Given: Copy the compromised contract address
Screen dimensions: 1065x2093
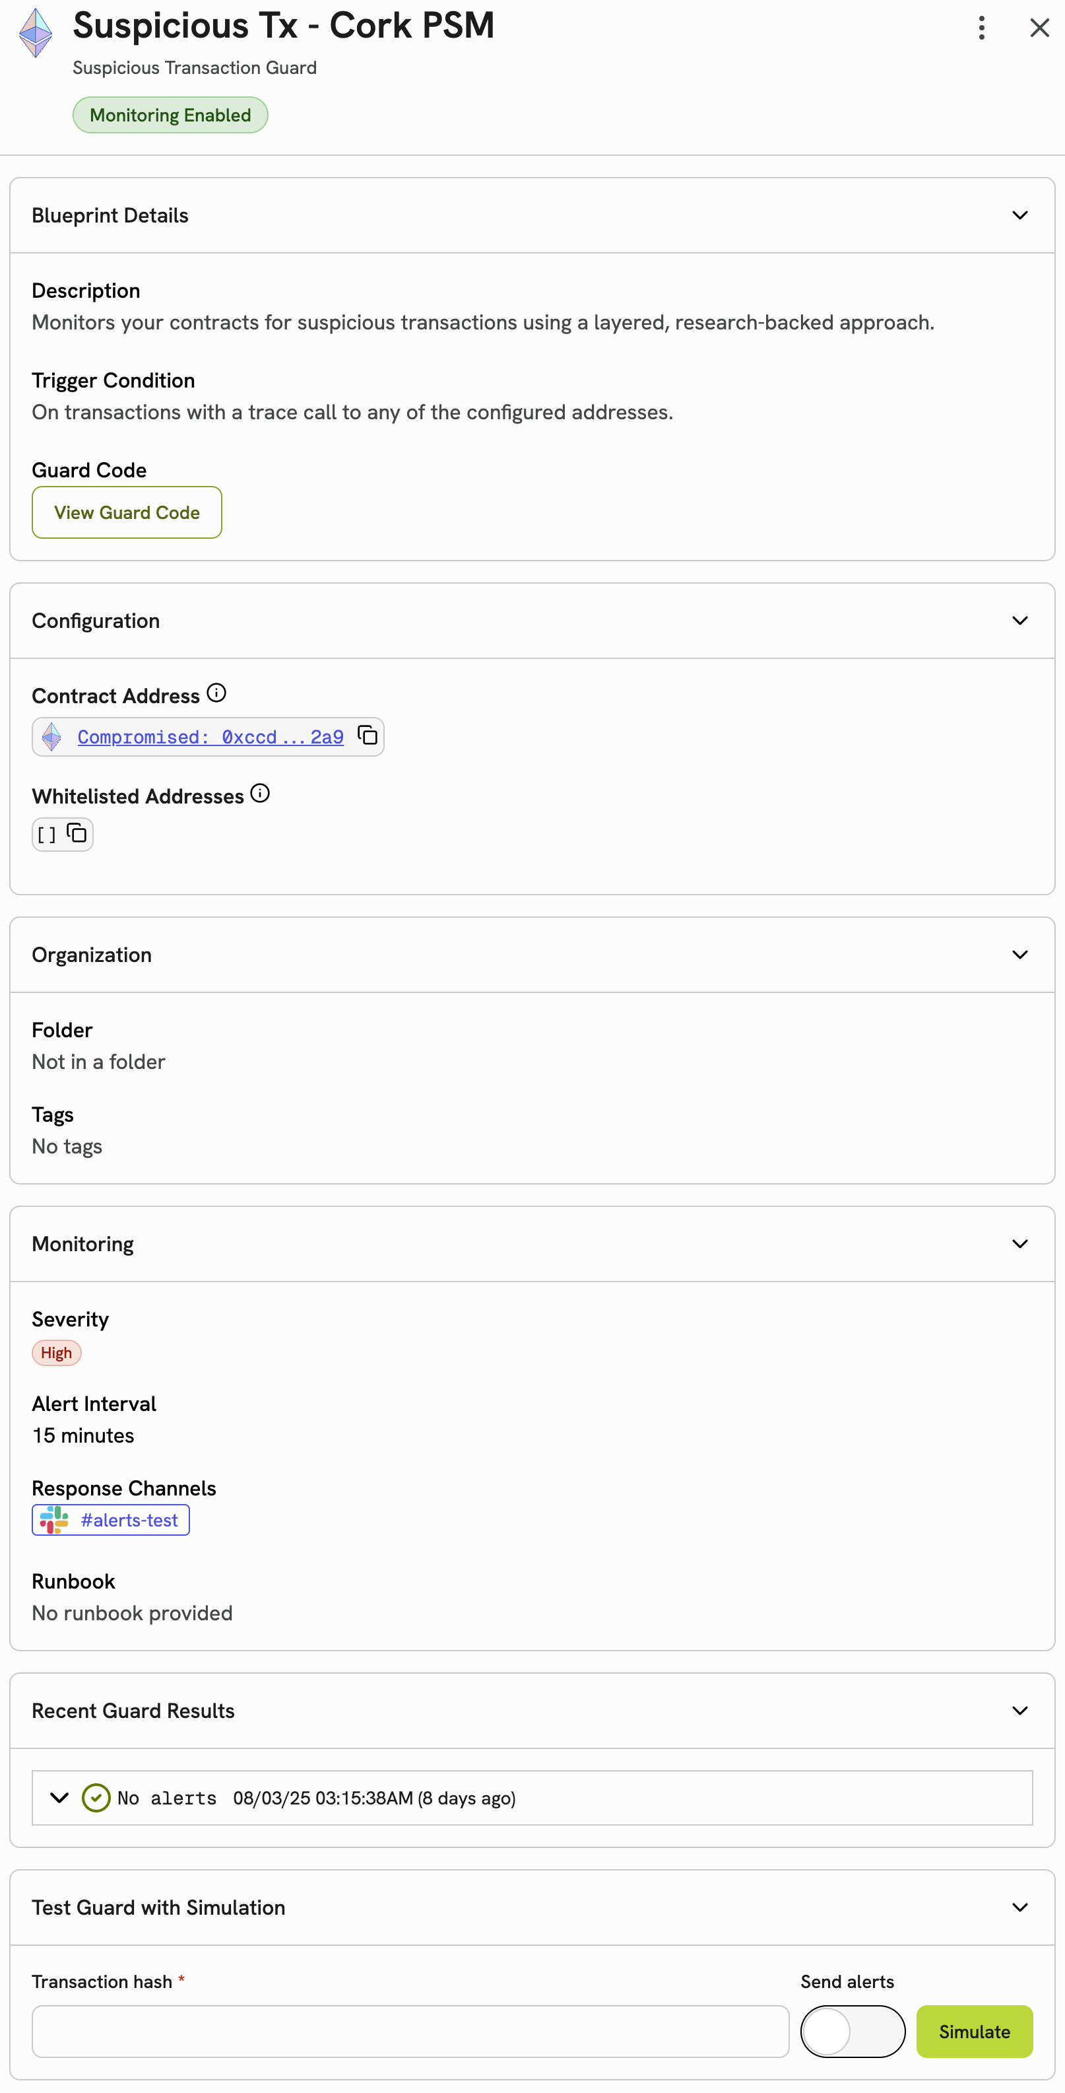Looking at the screenshot, I should [368, 736].
